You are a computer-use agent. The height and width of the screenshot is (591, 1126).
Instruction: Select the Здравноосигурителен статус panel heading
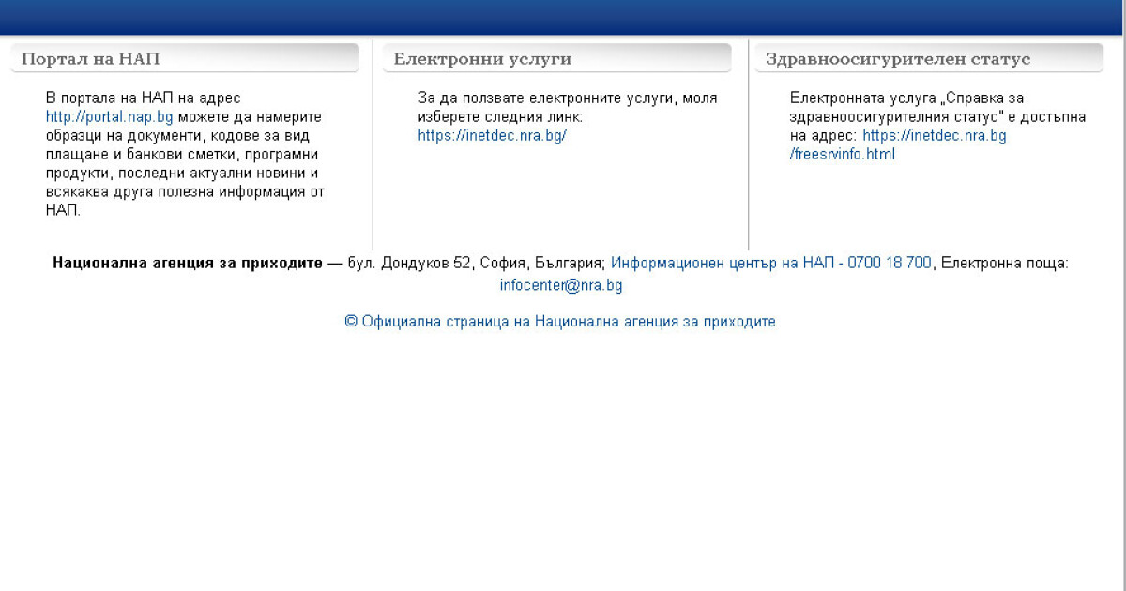(897, 59)
